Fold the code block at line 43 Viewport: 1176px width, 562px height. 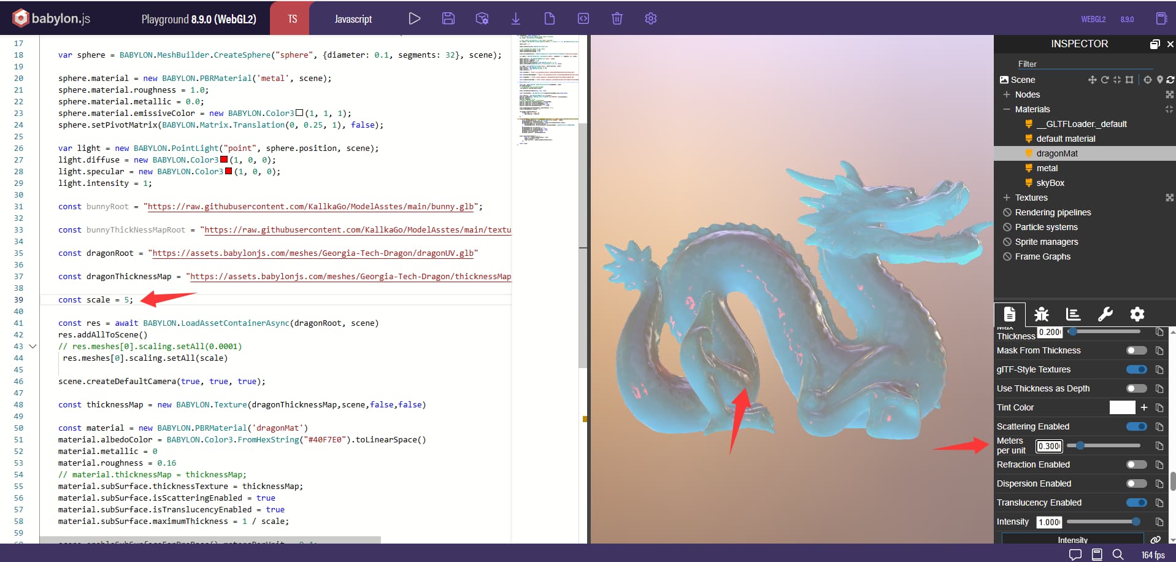(33, 347)
